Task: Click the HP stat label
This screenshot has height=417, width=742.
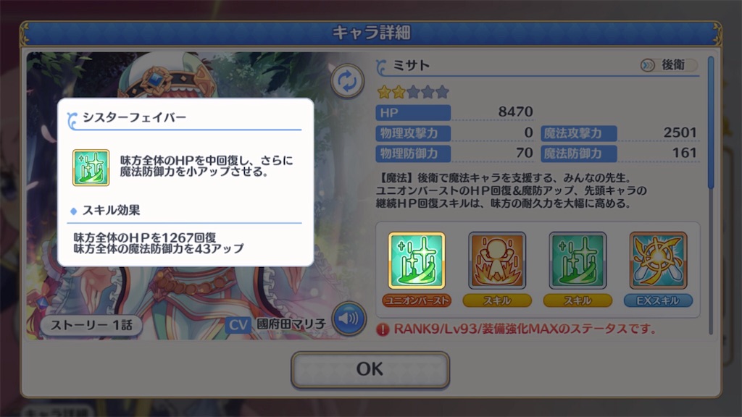Action: tap(413, 113)
